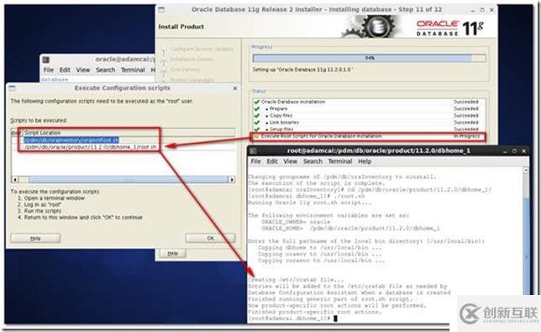Open View menu in oracle@adamcai terminal

pos(83,70)
